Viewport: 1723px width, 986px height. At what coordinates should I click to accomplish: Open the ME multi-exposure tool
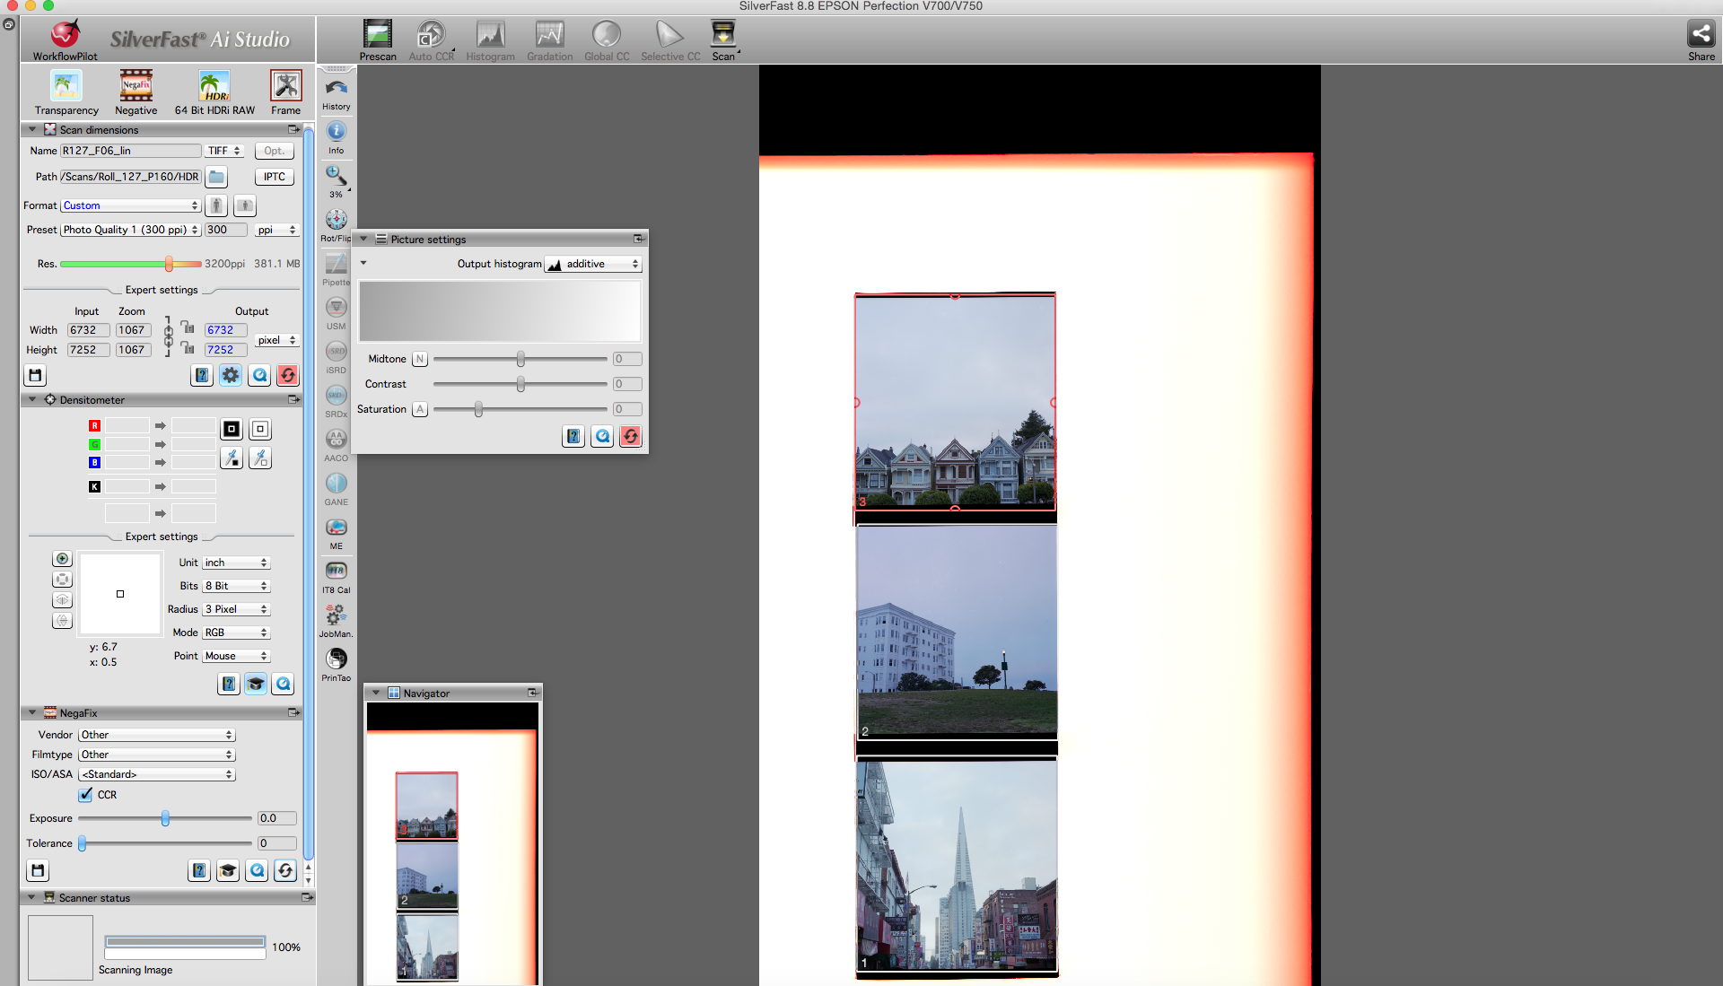tap(337, 533)
